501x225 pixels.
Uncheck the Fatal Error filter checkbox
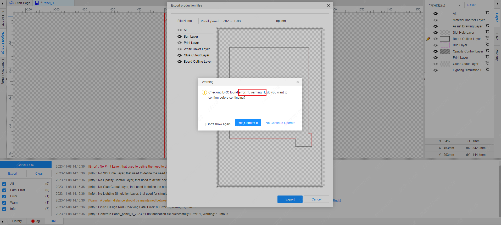pos(4,190)
